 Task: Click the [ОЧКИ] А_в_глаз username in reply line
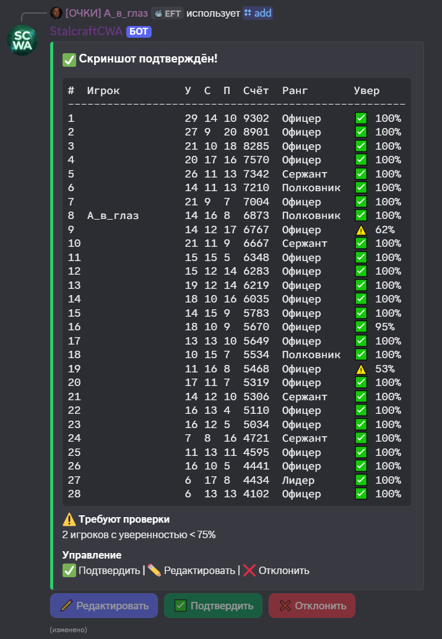[106, 13]
